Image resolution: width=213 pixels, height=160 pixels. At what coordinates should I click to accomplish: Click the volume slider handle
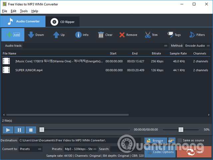pyautogui.click(x=181, y=130)
